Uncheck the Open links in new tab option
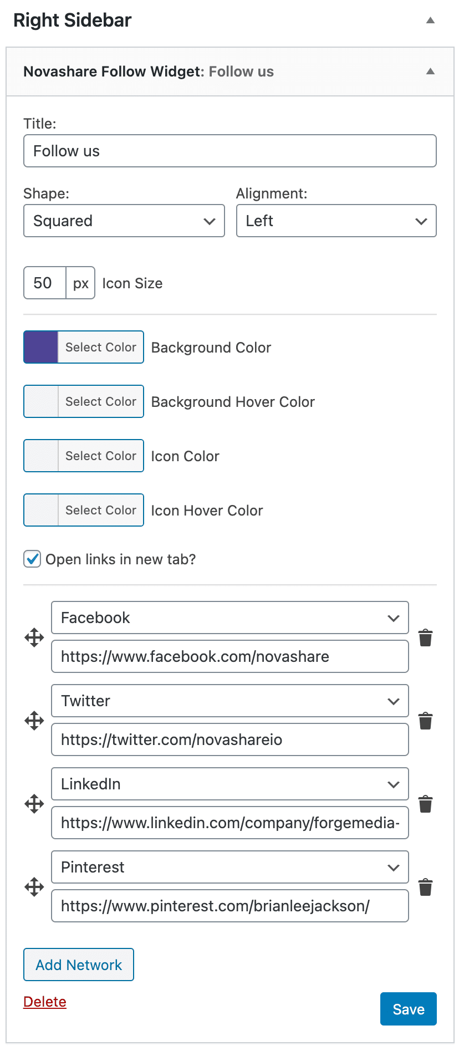Viewport: 459px width, 1051px height. coord(32,559)
